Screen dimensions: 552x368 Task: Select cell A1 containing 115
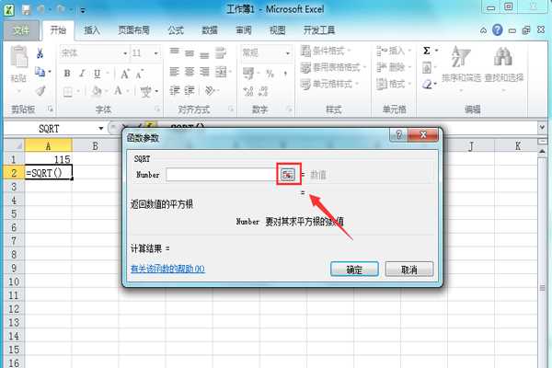(48, 159)
